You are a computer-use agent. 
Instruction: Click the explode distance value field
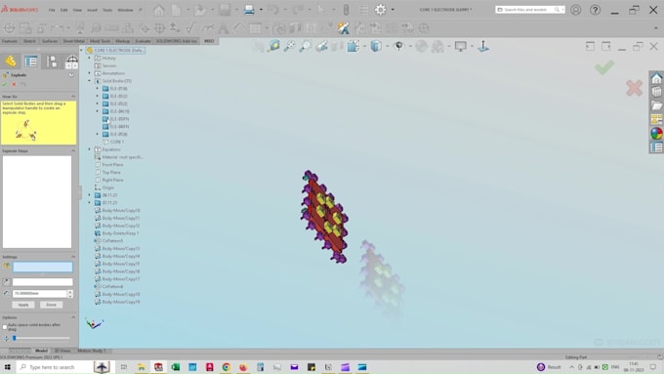[x=39, y=293]
